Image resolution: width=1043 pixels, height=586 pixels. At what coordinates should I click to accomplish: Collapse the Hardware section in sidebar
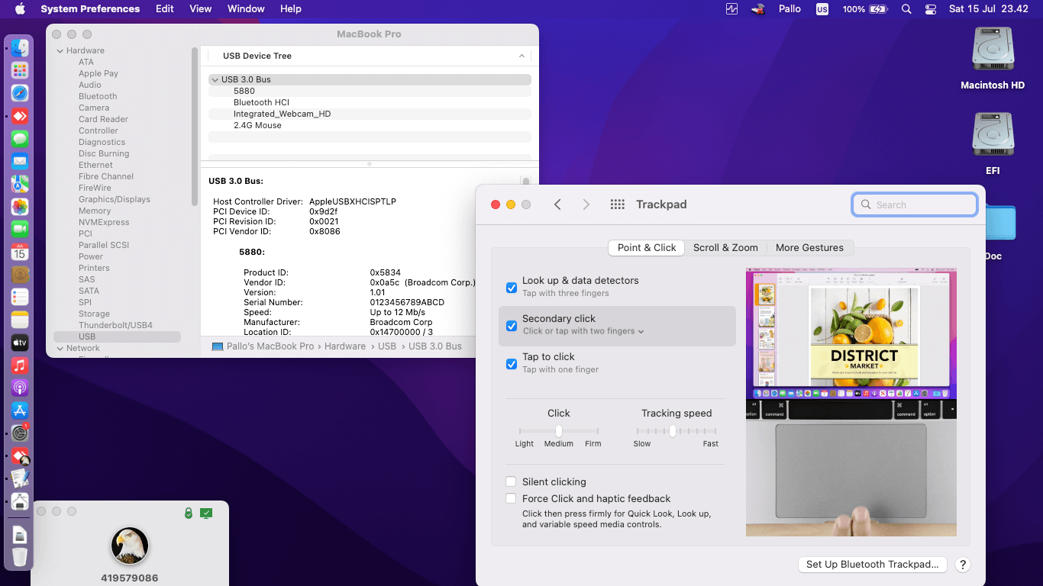60,50
